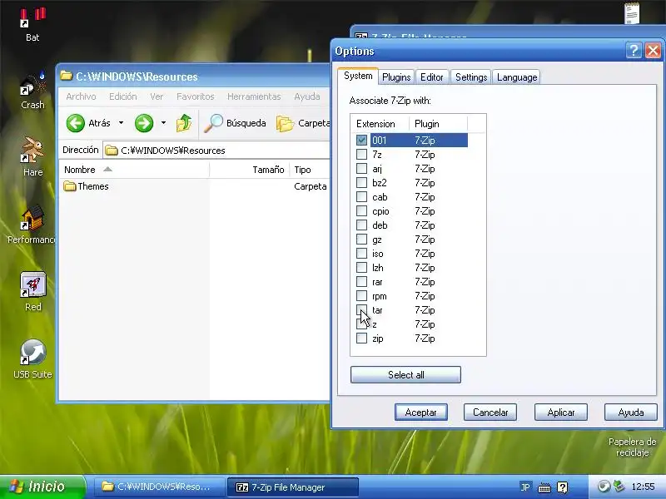Open the Papelera de reciclaje label
Screen dimensions: 666x499
point(632,447)
